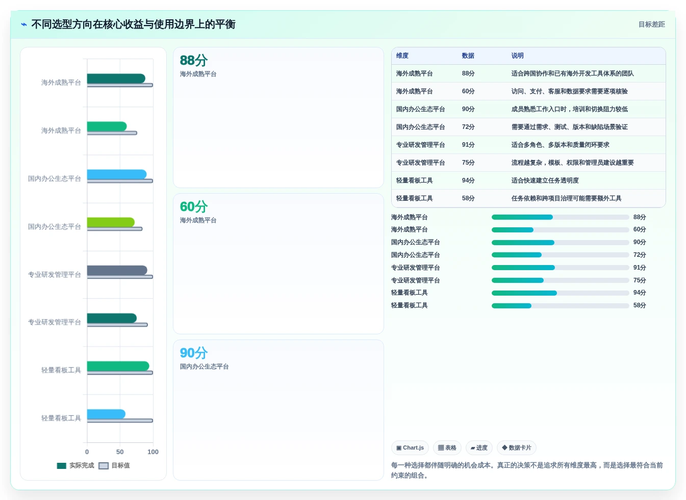Click the title 不同选型方向在核心收益与使用边界上的平衡
This screenshot has height=500, width=686.
(133, 24)
